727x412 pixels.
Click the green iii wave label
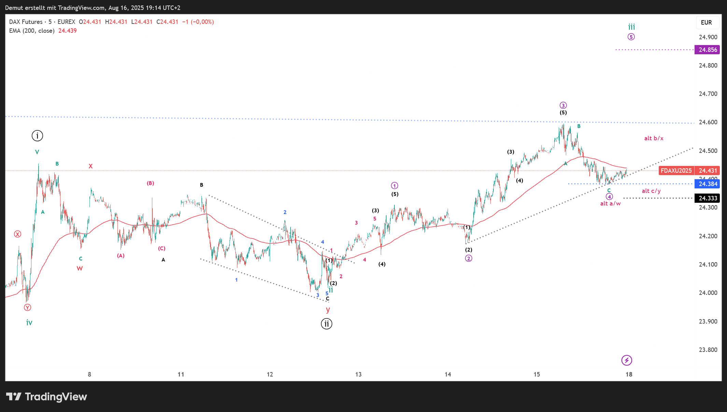click(631, 27)
